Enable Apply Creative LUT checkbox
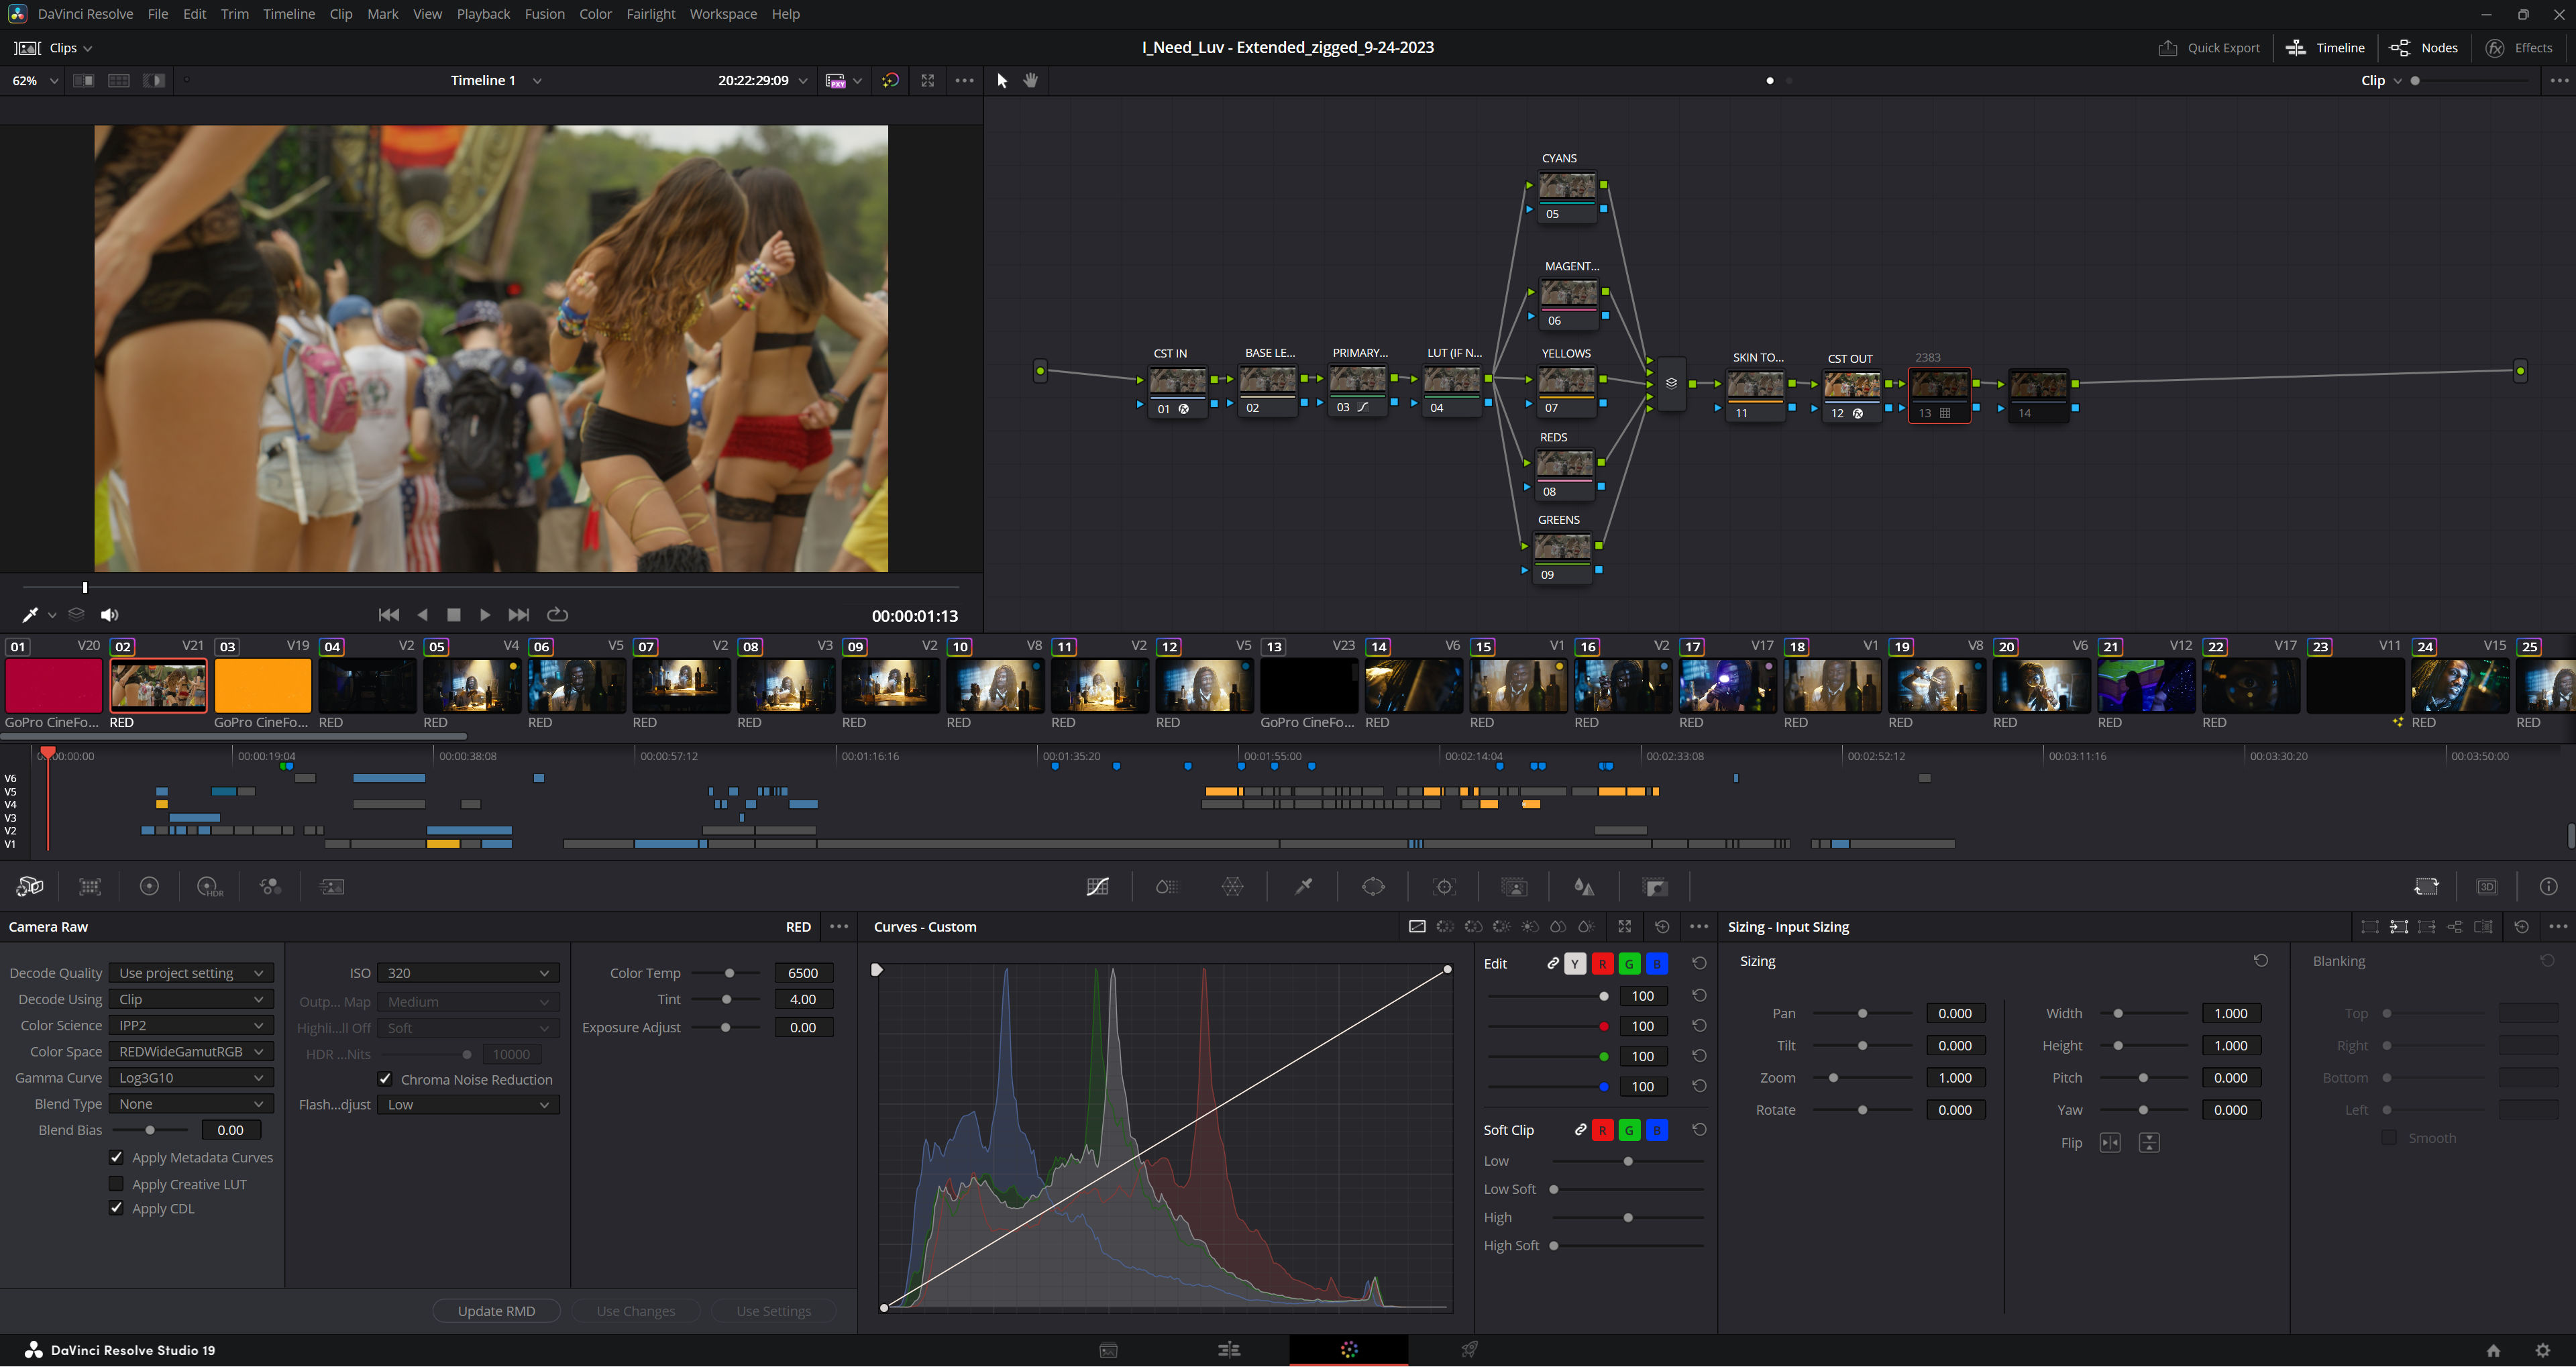The width and height of the screenshot is (2576, 1367). tap(116, 1184)
